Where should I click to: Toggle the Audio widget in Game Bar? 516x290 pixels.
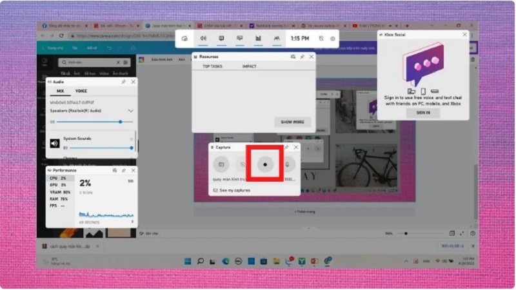coord(203,39)
